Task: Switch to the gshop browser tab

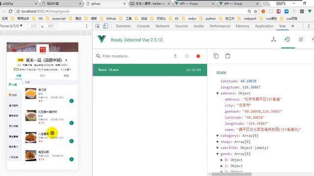Action: (106, 3)
